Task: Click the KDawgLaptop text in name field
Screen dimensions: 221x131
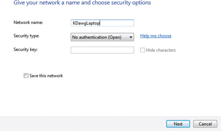Action: (x=86, y=23)
